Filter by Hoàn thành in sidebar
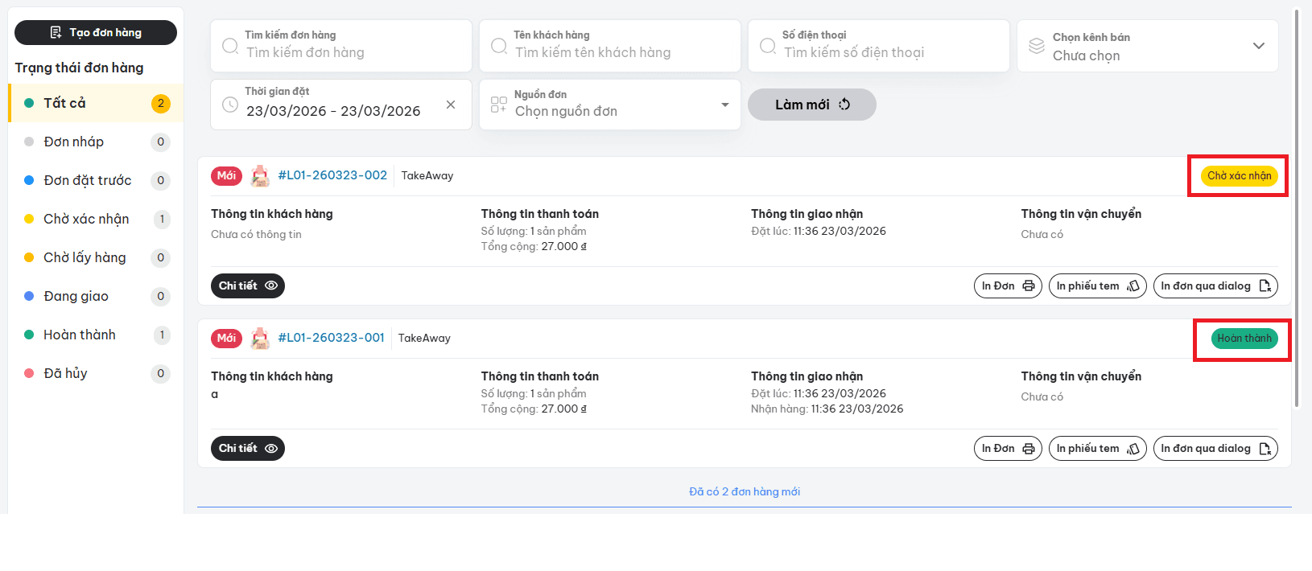 click(96, 335)
